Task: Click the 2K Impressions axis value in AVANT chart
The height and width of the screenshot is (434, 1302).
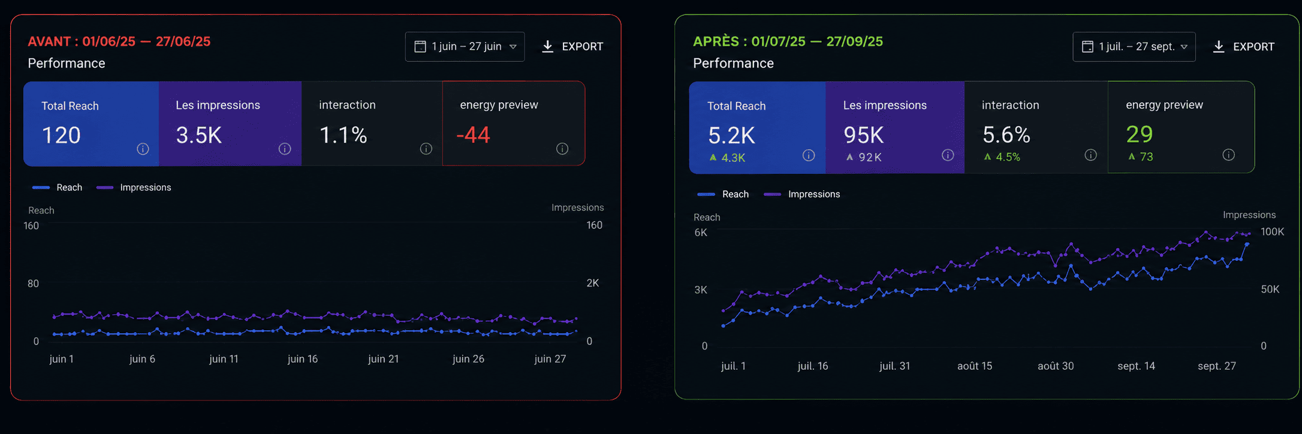Action: tap(592, 283)
